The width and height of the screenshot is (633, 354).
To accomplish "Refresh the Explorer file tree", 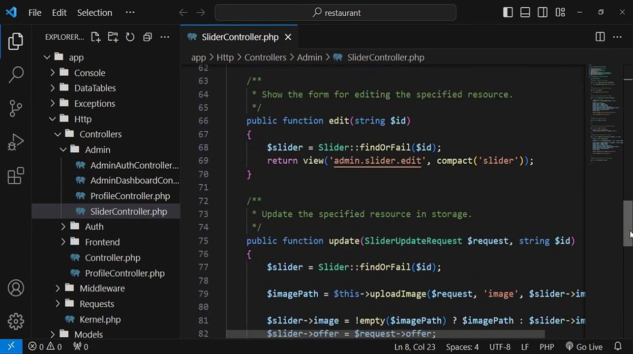I will (130, 37).
